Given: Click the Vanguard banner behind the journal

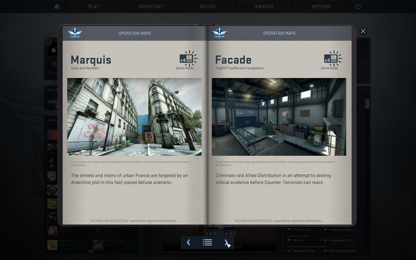Looking at the screenshot, I should (x=220, y=233).
